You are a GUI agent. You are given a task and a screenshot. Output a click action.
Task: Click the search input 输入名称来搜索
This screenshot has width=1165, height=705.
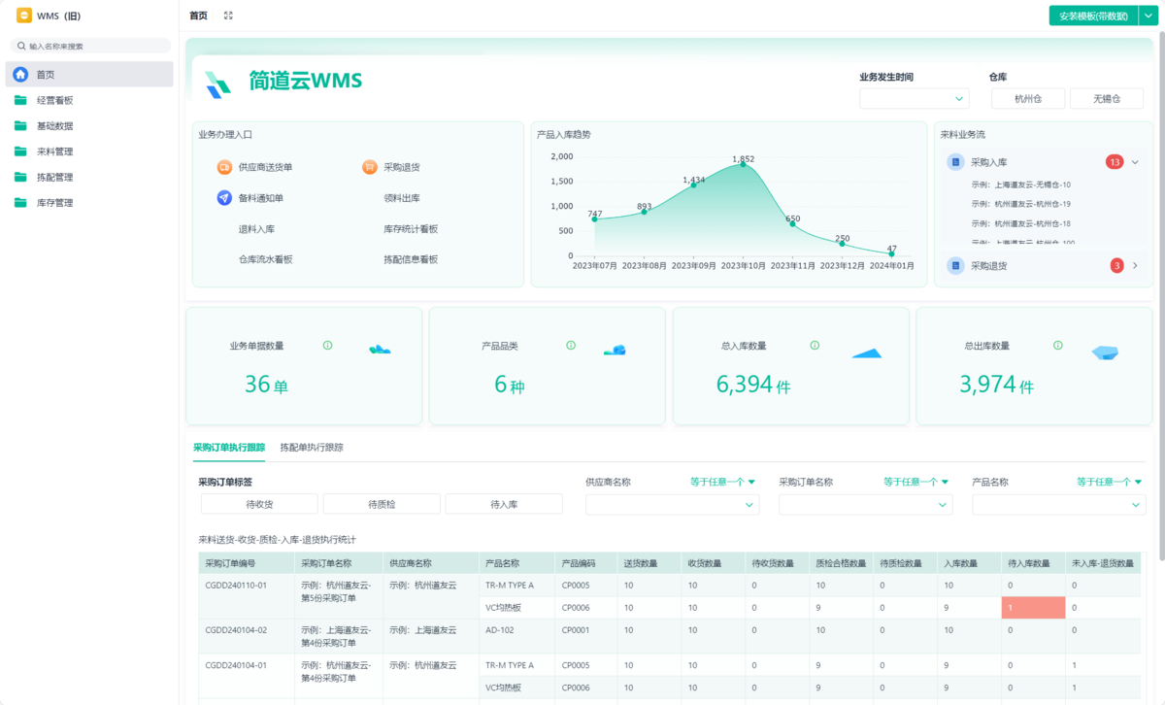[x=90, y=46]
